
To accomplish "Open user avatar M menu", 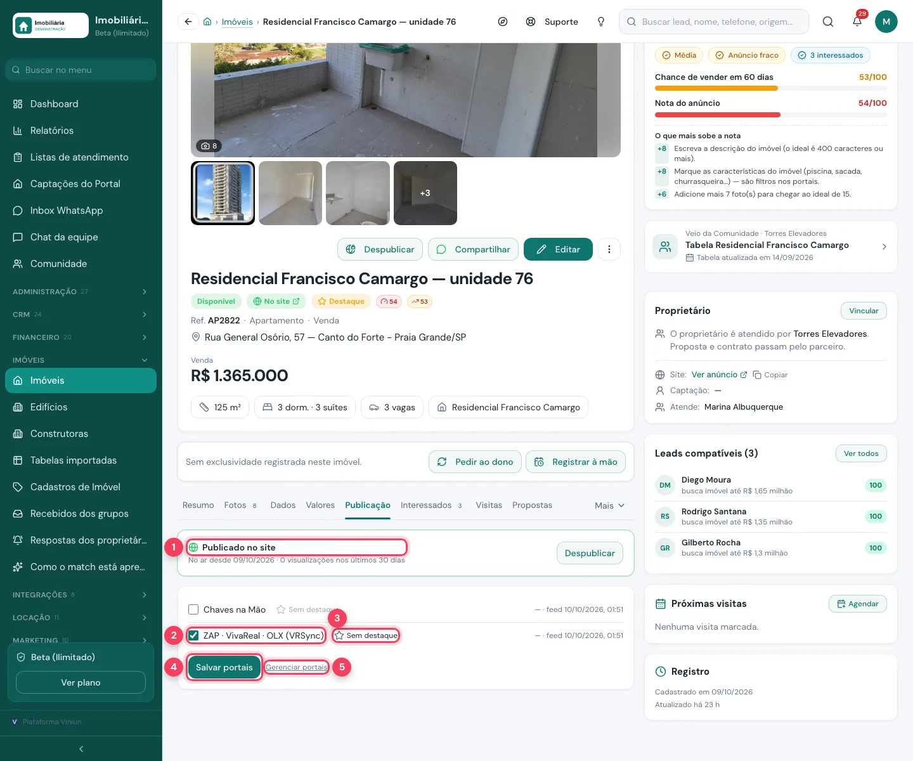I will pos(886,22).
